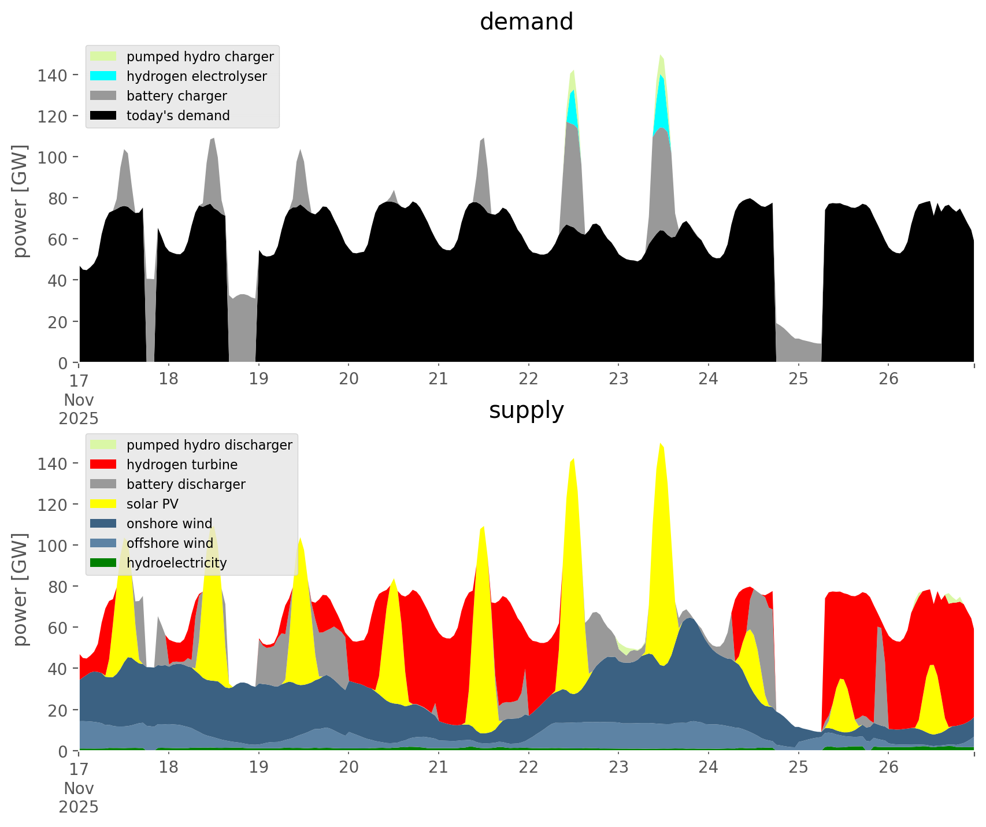Click date tick 25 on supply chart axis
The height and width of the screenshot is (827, 986).
(x=798, y=767)
